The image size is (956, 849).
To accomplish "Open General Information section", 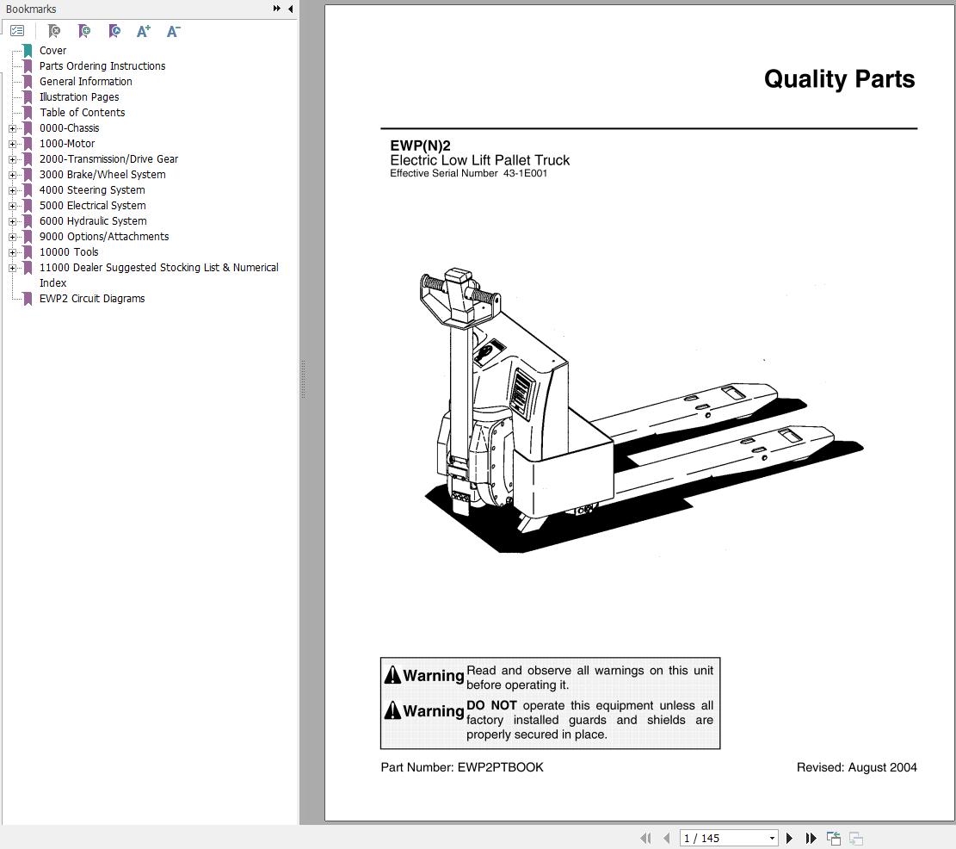I will pos(85,81).
